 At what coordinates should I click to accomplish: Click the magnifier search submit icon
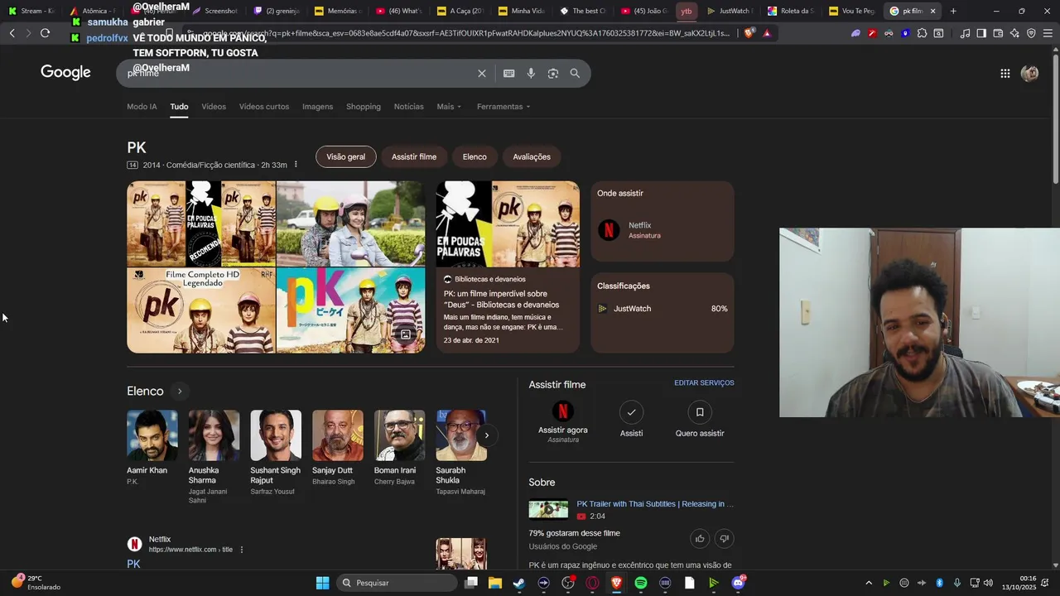(x=575, y=74)
